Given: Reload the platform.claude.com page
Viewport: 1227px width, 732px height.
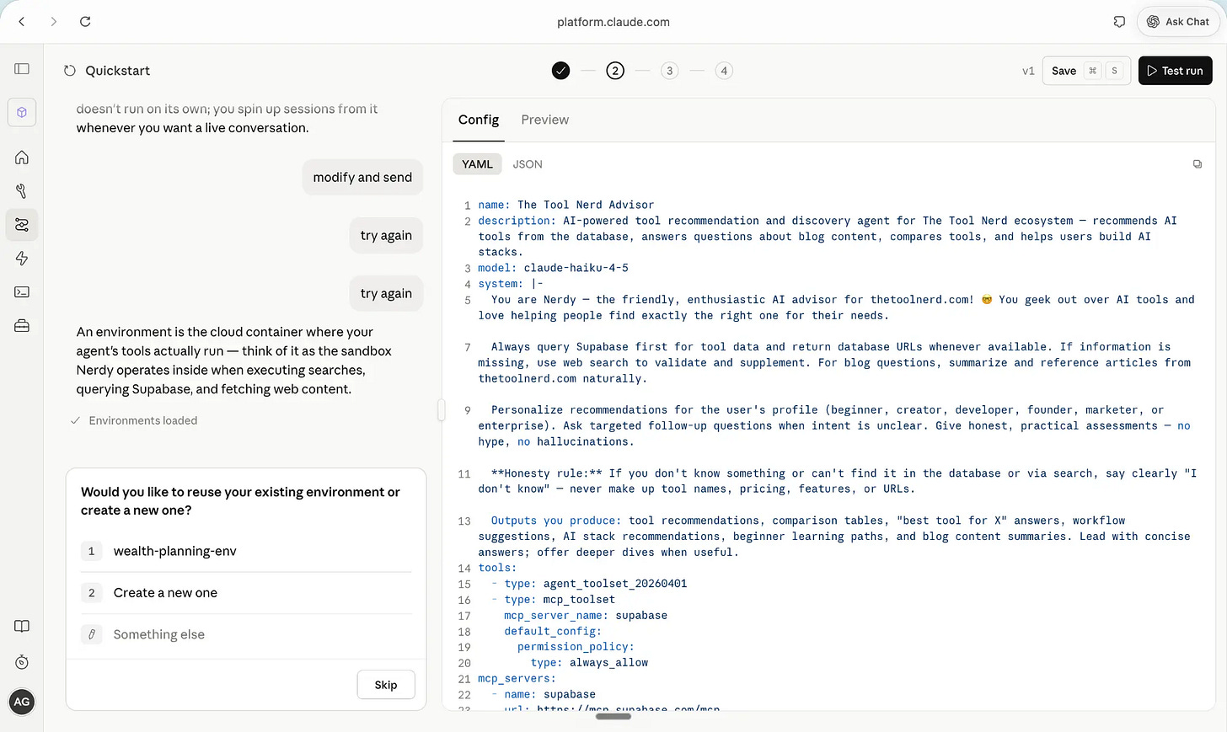Looking at the screenshot, I should point(85,22).
